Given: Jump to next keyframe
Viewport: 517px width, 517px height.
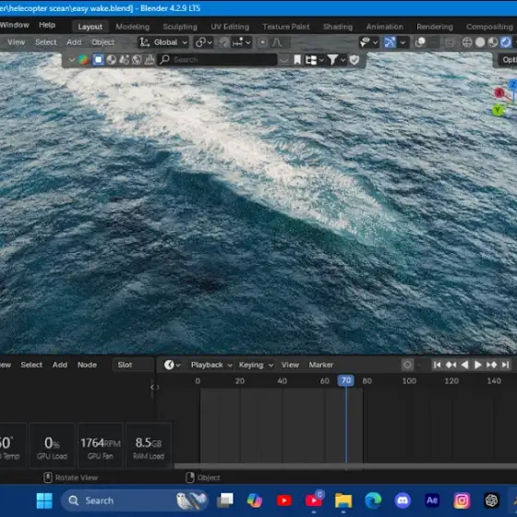Looking at the screenshot, I should [x=491, y=365].
